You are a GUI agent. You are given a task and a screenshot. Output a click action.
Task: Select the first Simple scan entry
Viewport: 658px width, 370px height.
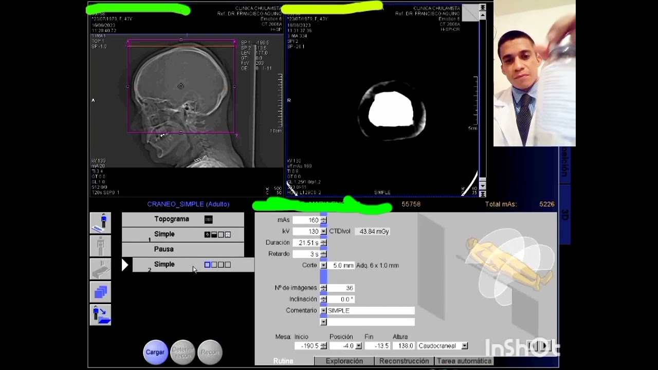click(183, 234)
